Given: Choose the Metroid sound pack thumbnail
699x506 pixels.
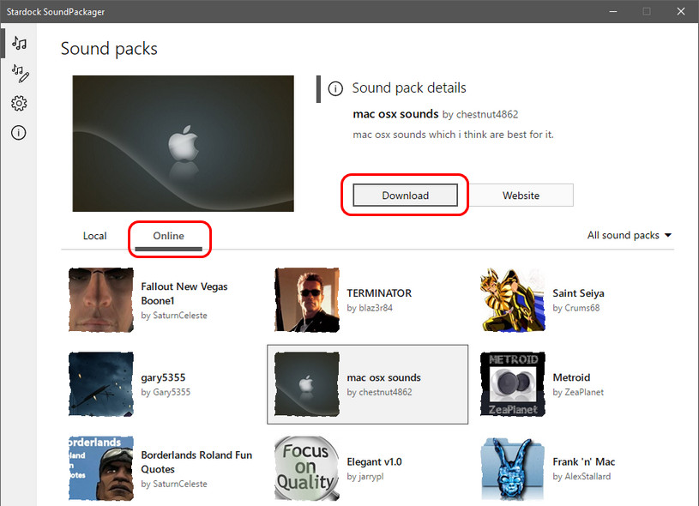Looking at the screenshot, I should (513, 383).
